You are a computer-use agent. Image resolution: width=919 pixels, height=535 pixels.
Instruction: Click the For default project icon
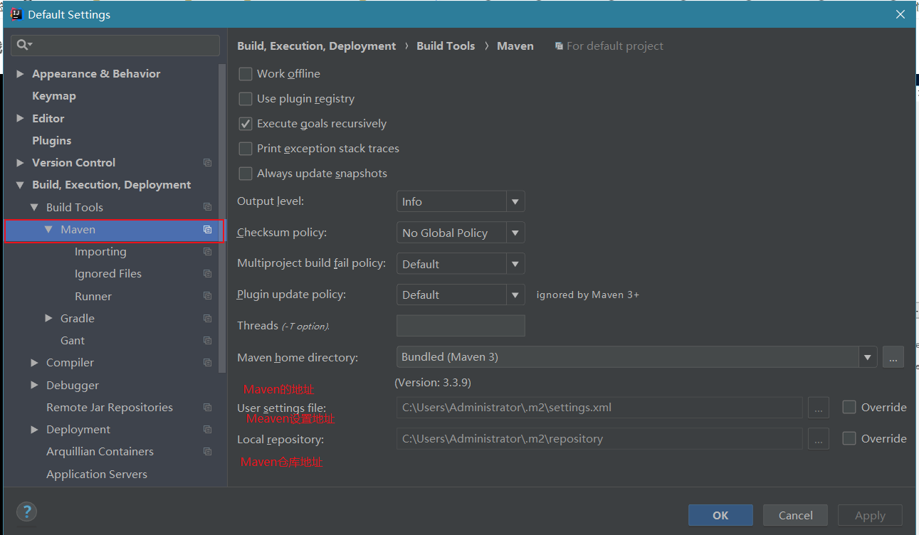(x=559, y=46)
